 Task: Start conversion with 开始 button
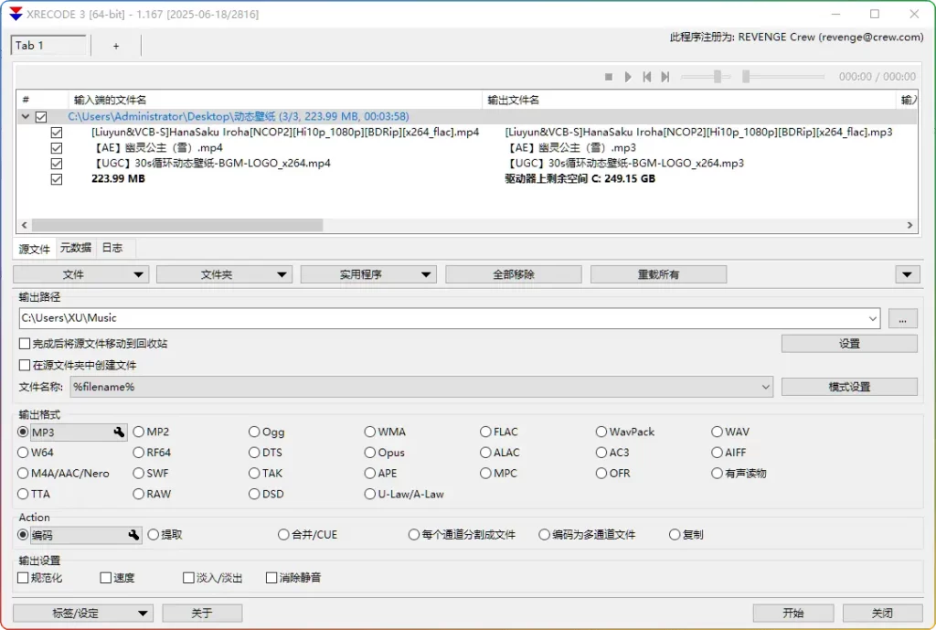coord(793,614)
